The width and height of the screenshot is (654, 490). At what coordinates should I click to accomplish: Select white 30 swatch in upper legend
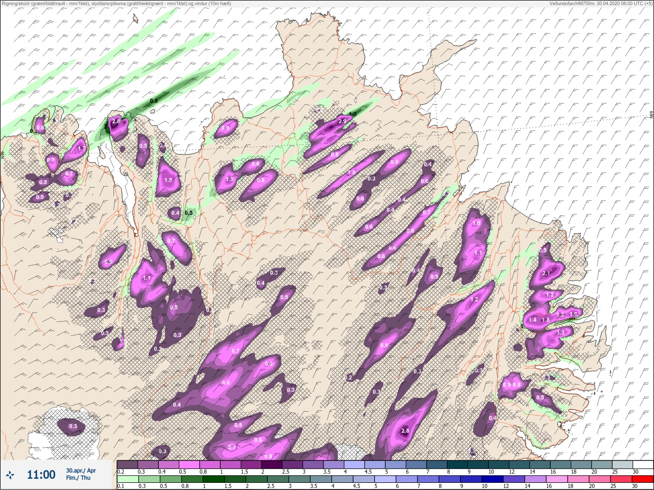pos(643,464)
